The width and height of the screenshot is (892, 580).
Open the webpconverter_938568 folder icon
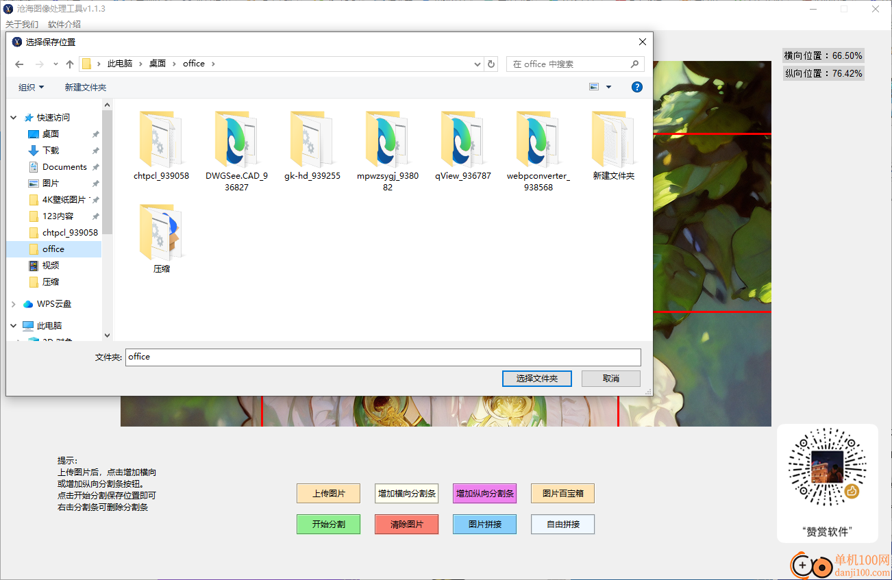point(538,140)
